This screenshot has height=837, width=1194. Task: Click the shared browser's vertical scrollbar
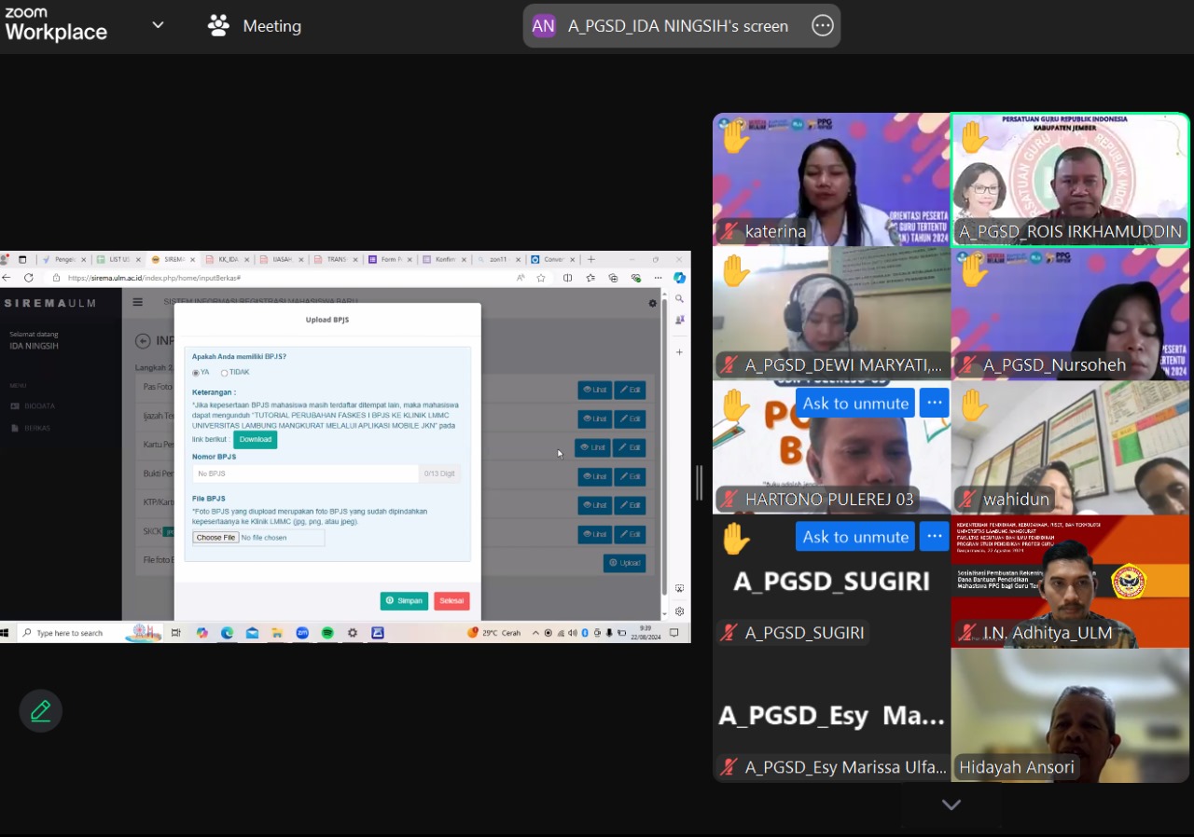[664, 447]
